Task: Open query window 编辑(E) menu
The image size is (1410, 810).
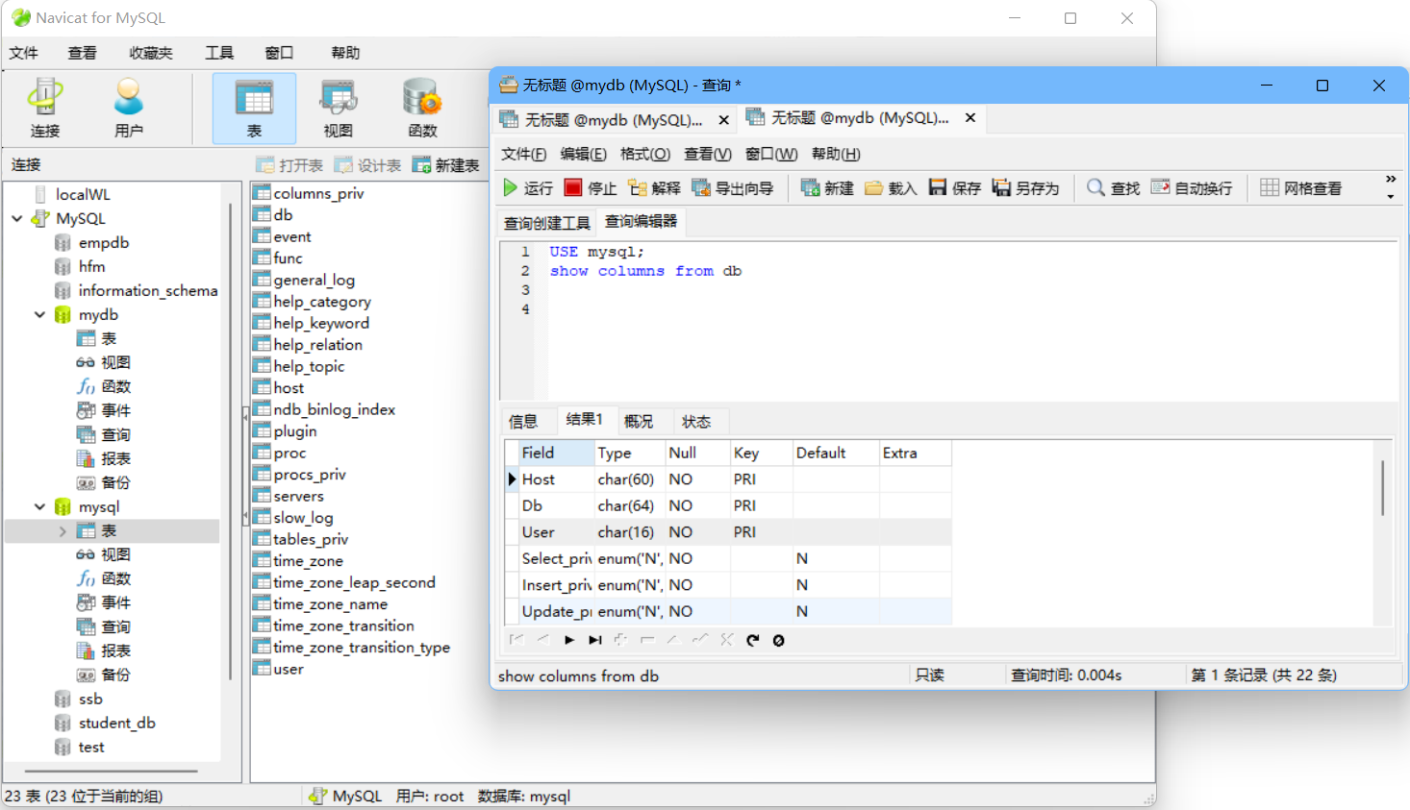Action: (x=584, y=154)
